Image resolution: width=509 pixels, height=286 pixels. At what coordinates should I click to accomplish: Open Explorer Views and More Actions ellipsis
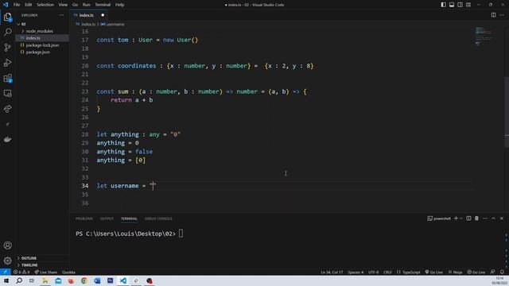62,15
